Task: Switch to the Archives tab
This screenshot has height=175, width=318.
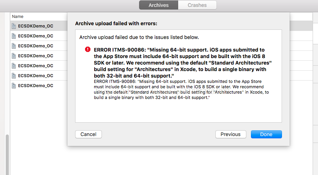Action: 158,5
